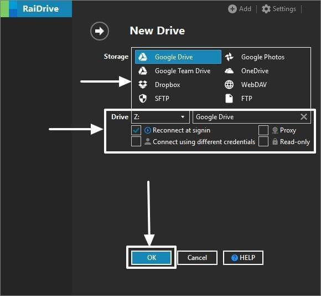Click the Storage label
Image resolution: width=321 pixels, height=296 pixels.
116,57
